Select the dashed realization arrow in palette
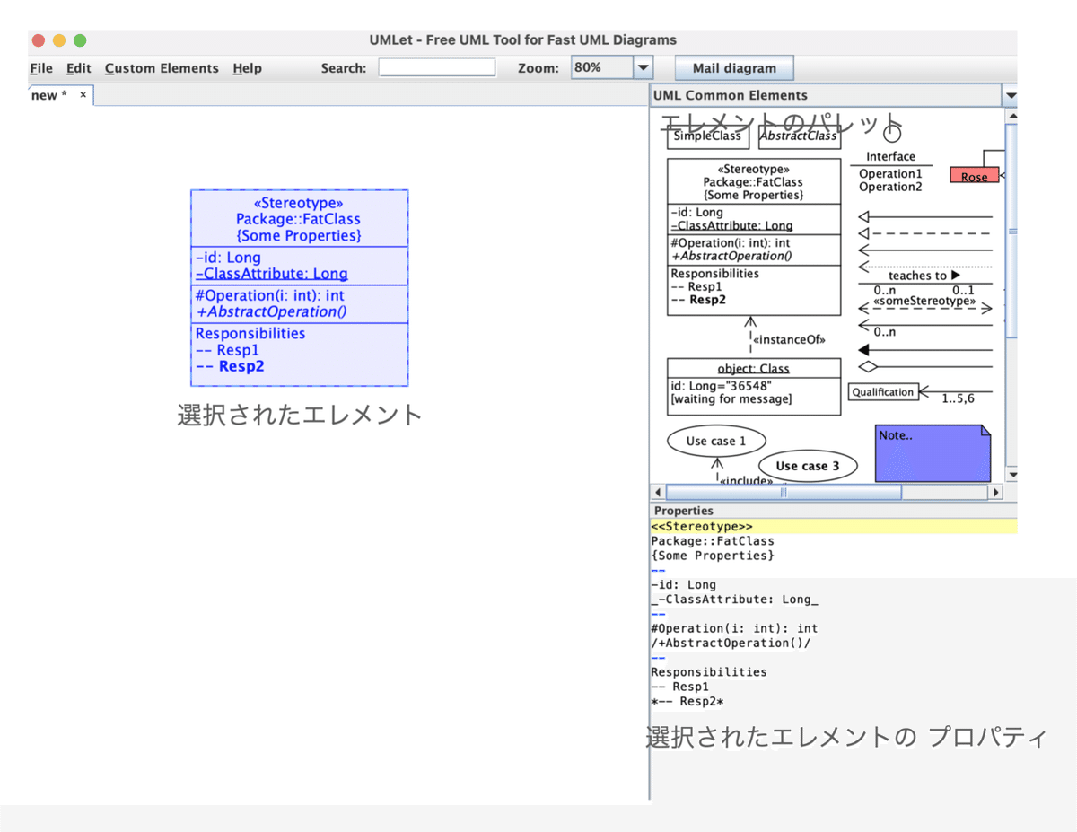This screenshot has width=1077, height=832. [x=924, y=233]
